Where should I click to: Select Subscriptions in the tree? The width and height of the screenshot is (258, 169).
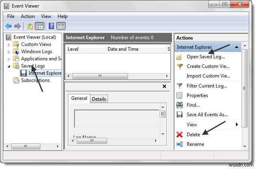[x=35, y=80]
